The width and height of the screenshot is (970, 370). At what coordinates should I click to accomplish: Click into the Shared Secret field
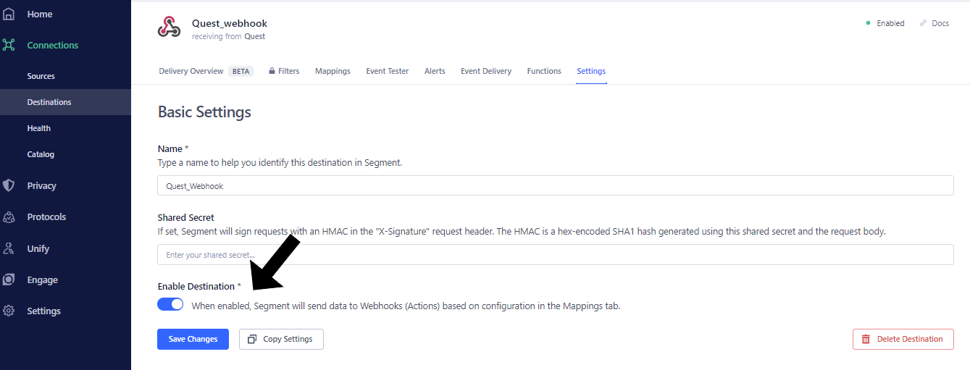pyautogui.click(x=555, y=255)
